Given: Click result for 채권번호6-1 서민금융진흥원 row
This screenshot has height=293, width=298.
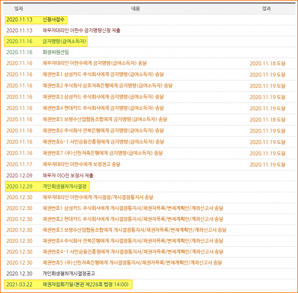Looking at the screenshot, I should click(267, 142).
